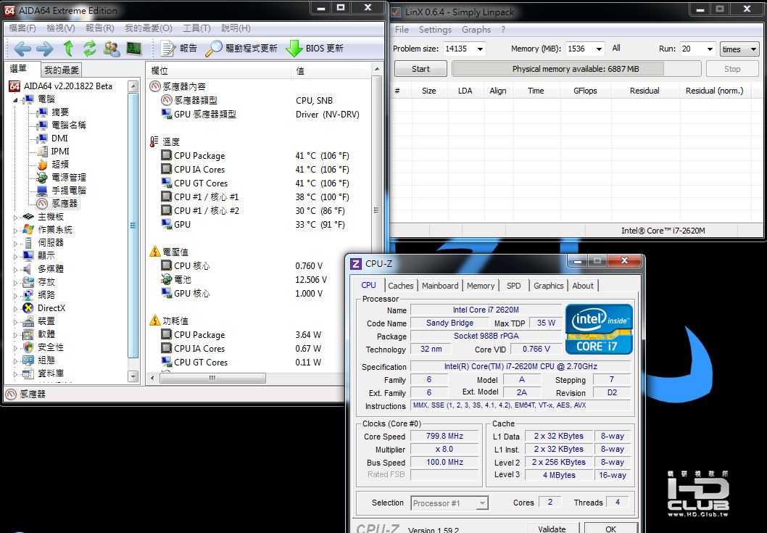
Task: Open the 報告 report toolbar button
Action: click(x=179, y=49)
